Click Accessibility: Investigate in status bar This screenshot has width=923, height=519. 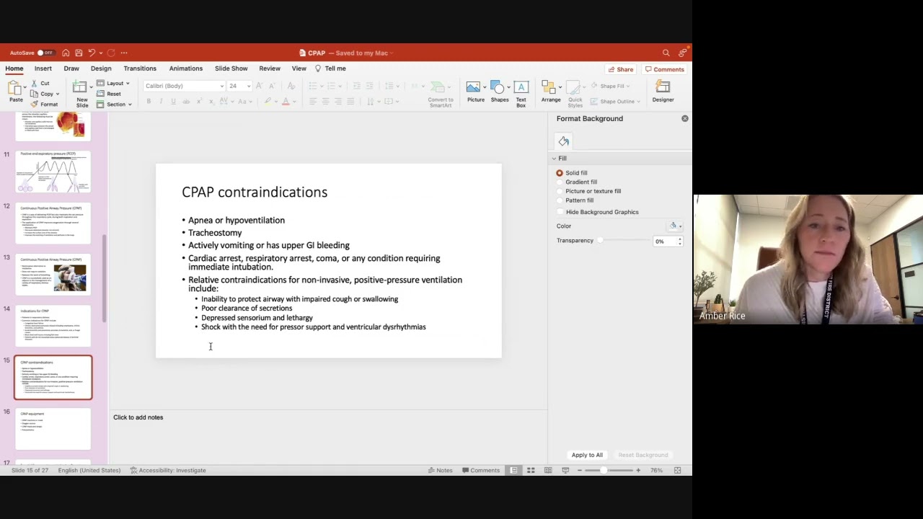pyautogui.click(x=168, y=470)
